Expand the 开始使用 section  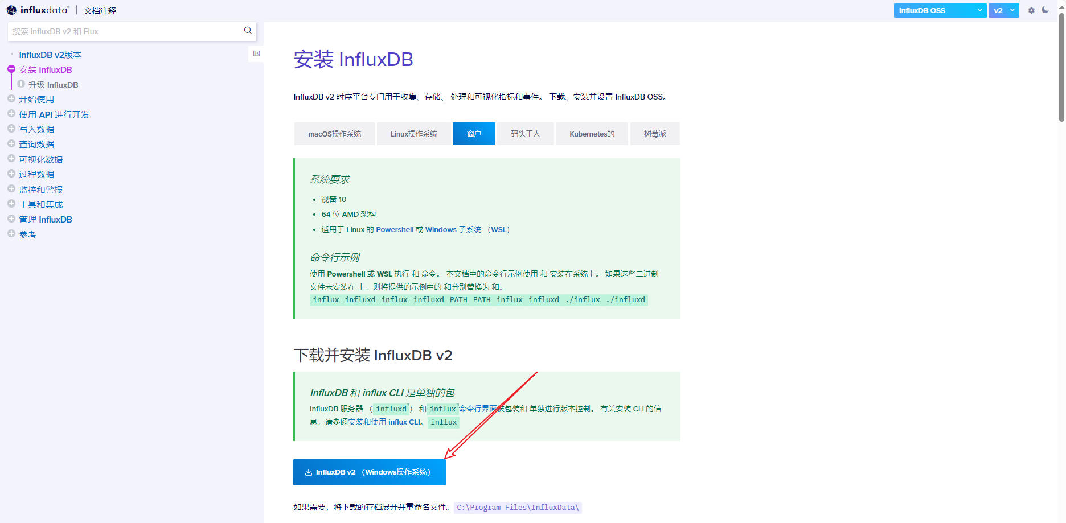[11, 98]
